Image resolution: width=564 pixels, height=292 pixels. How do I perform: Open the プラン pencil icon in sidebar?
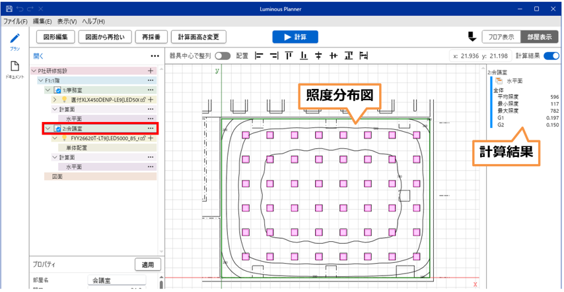pos(15,40)
